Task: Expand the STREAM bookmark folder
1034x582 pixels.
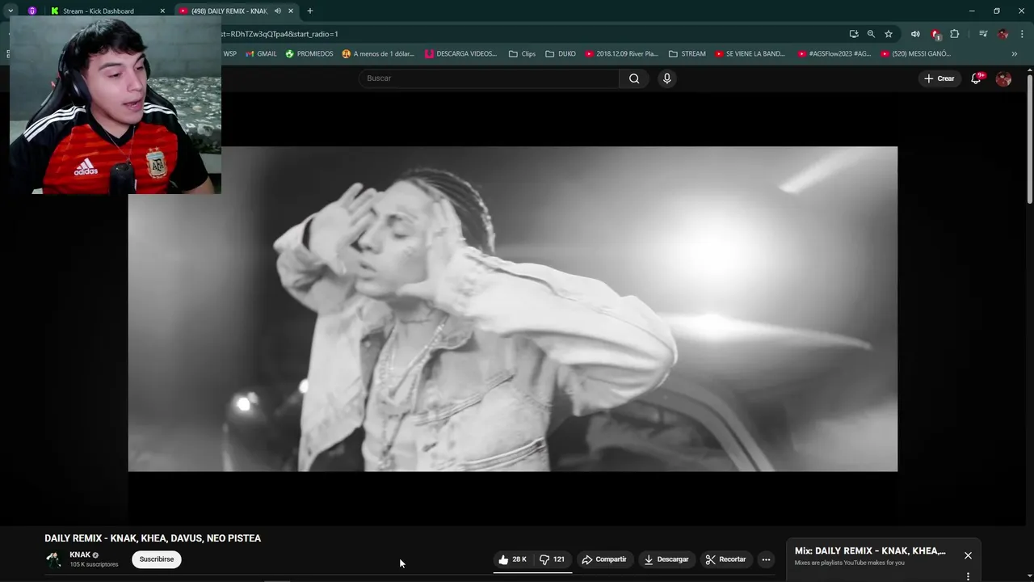Action: 687,54
